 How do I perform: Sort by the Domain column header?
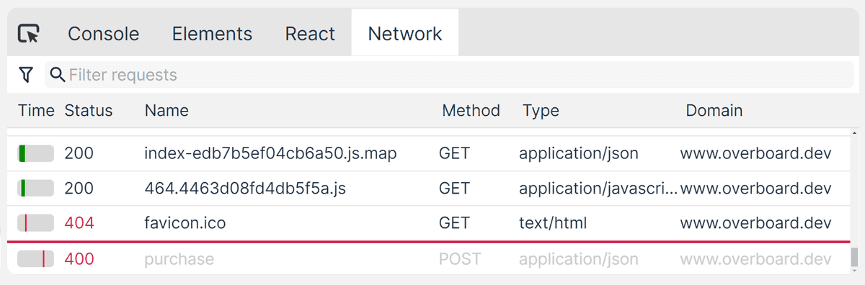pos(714,110)
